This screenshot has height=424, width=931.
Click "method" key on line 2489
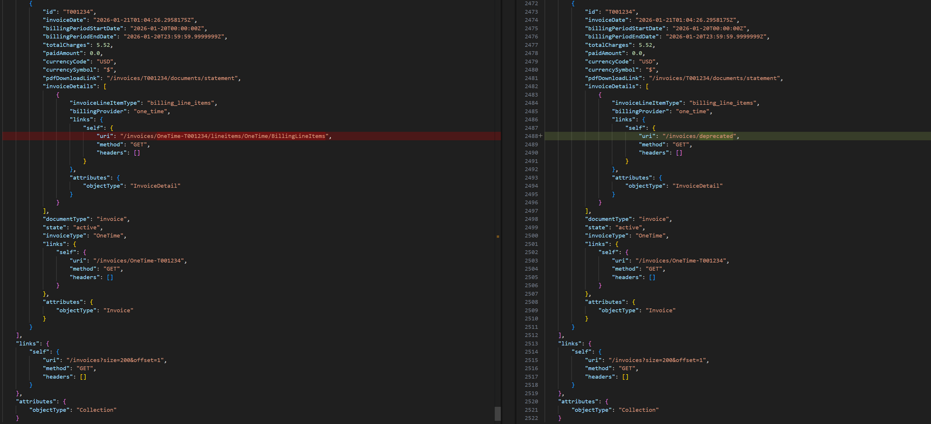click(x=652, y=145)
